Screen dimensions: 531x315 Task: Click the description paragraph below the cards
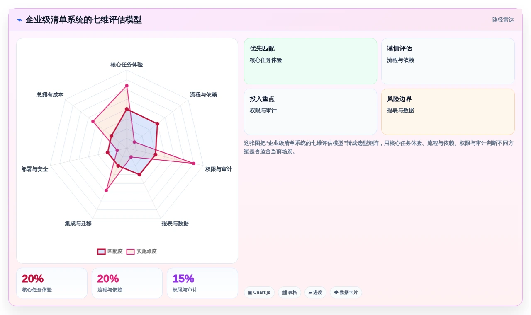[x=379, y=147]
